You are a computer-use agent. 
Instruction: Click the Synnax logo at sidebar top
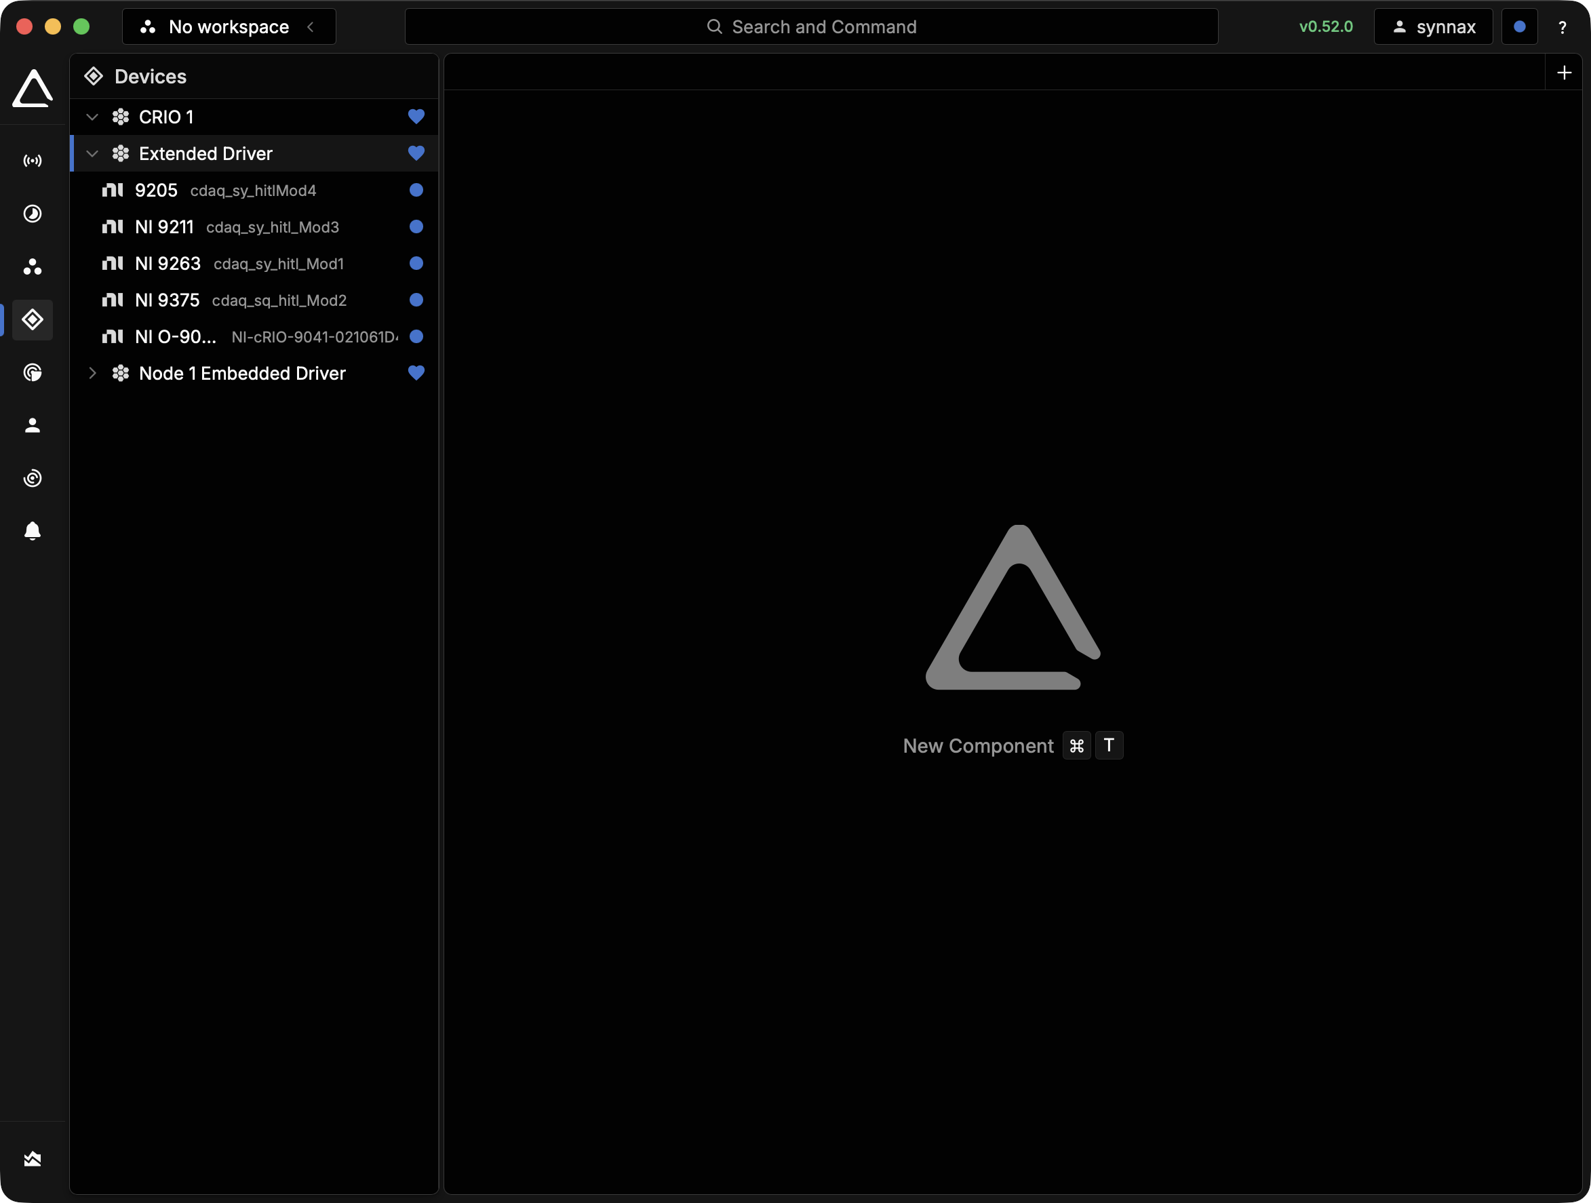tap(33, 88)
